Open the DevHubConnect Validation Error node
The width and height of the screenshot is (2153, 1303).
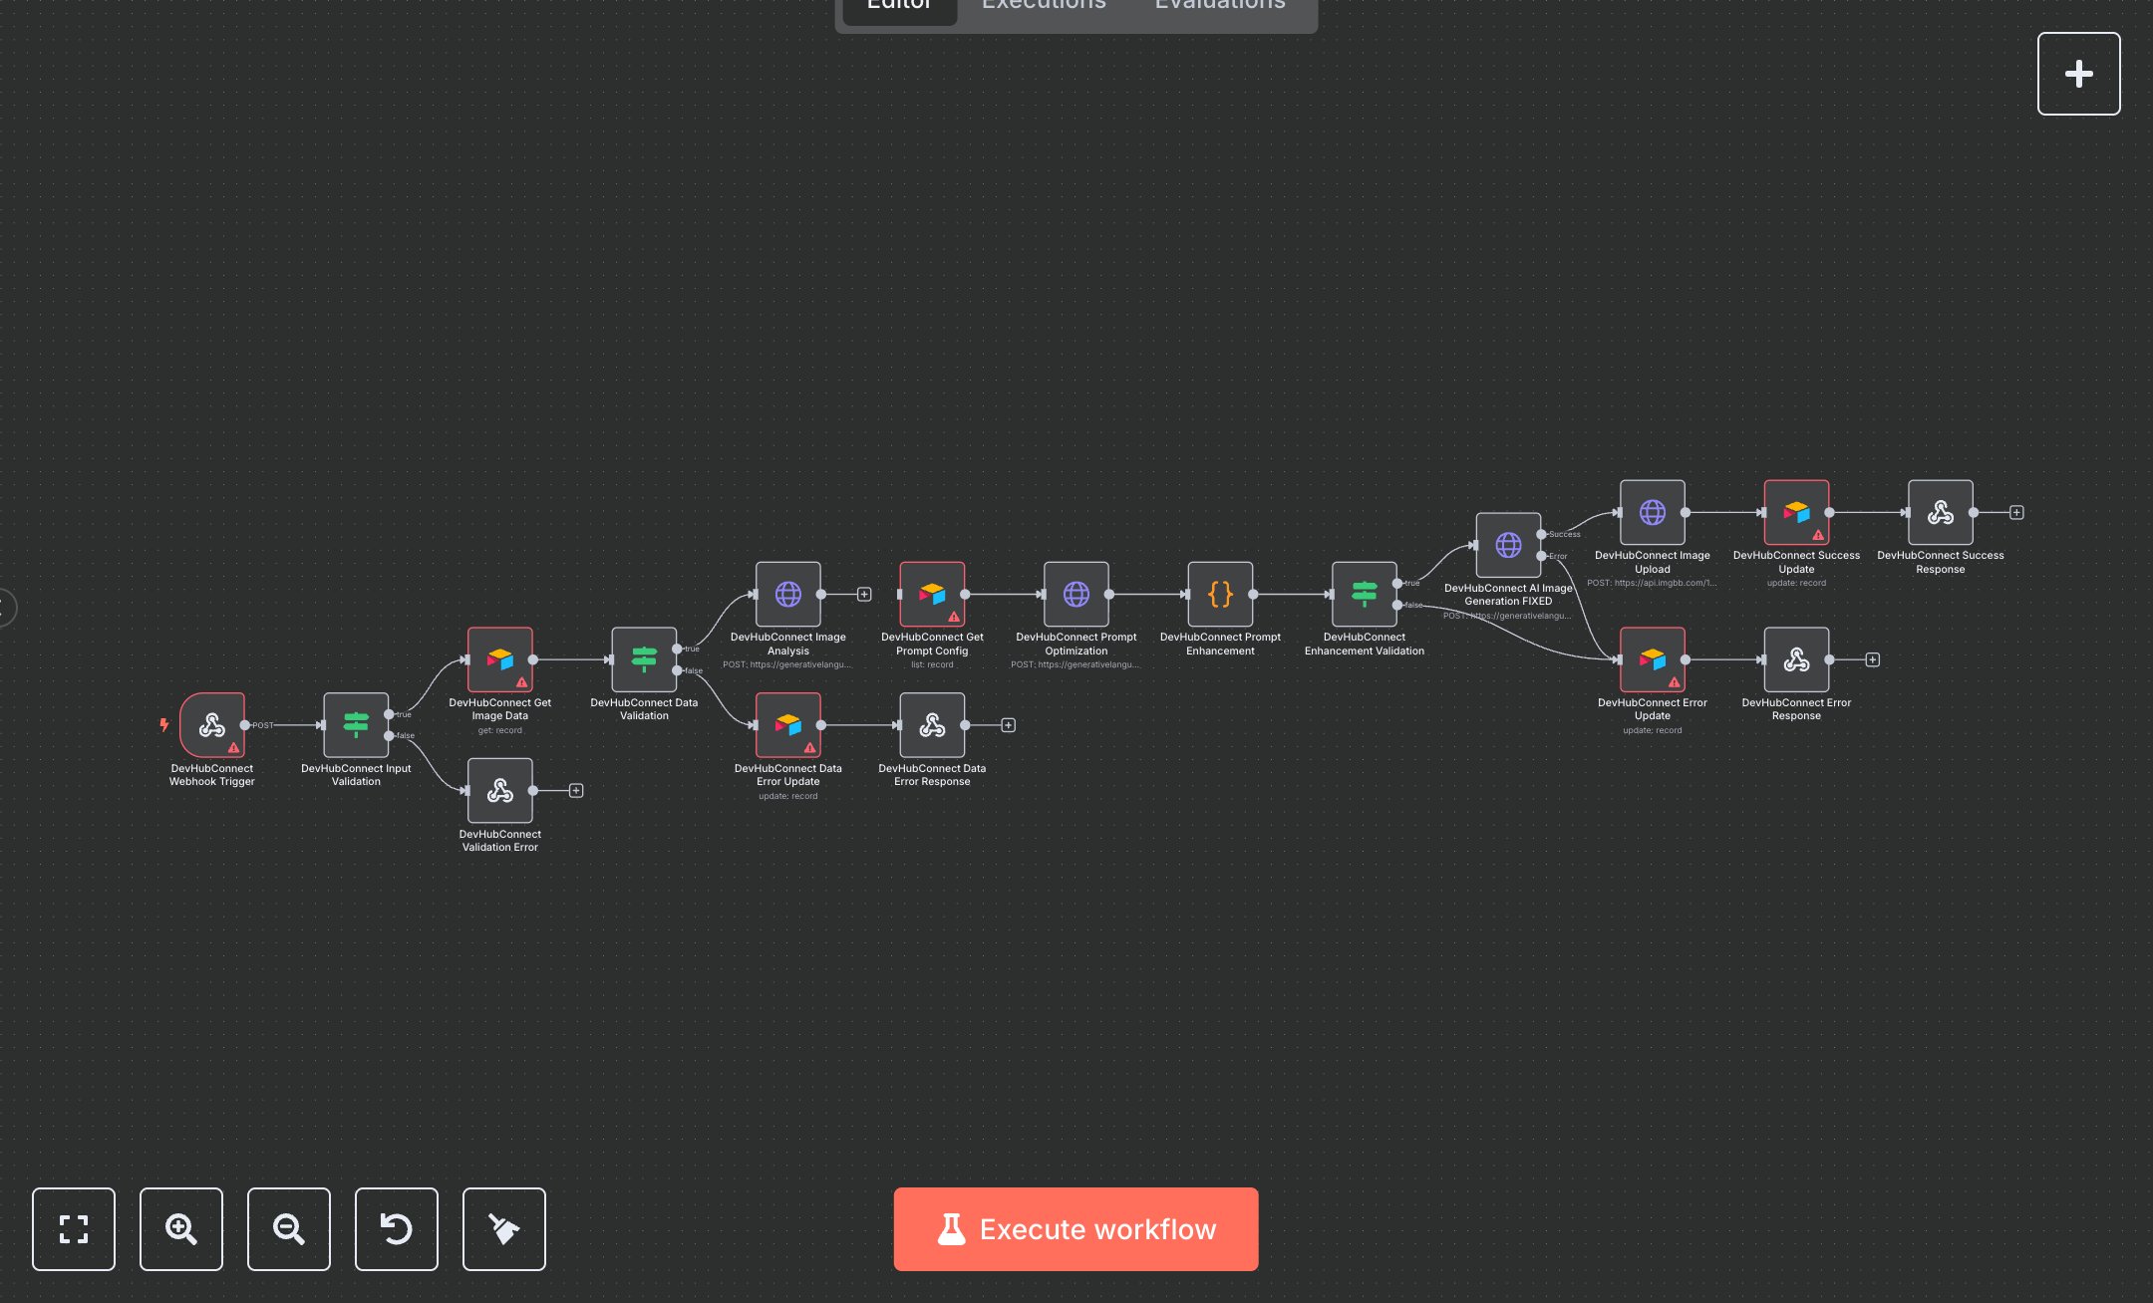500,789
